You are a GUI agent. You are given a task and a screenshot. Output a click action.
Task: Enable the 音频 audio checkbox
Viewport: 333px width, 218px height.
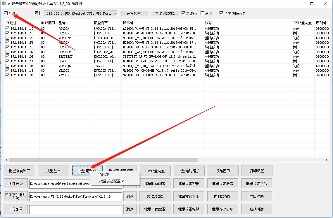pos(202,13)
